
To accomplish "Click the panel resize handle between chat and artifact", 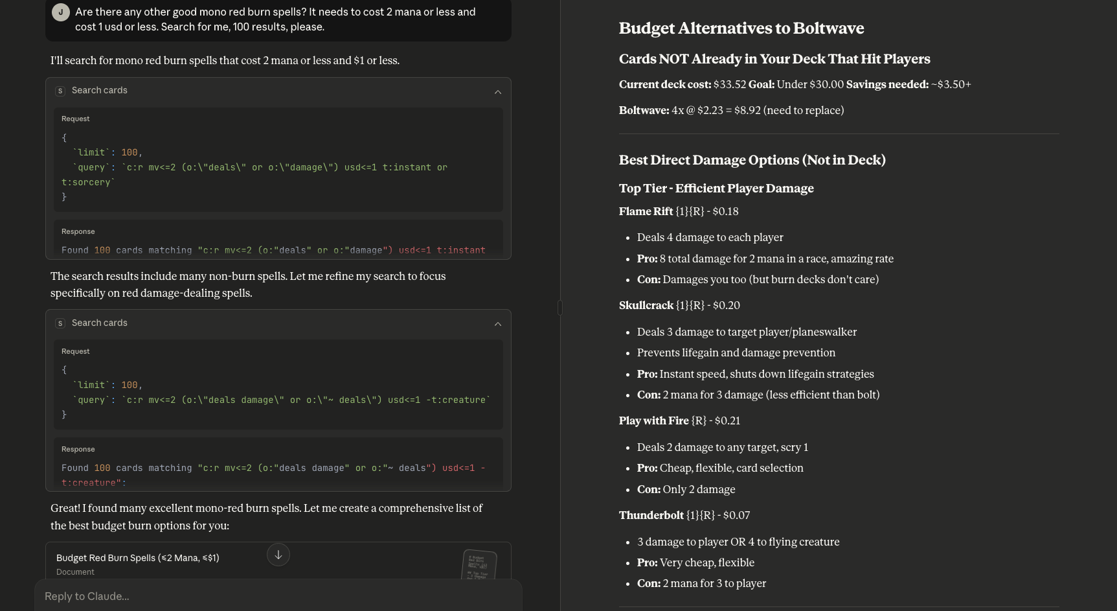I will click(x=560, y=307).
